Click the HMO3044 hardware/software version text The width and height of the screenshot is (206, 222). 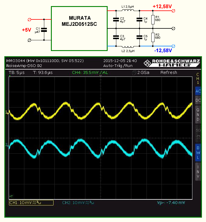coord(45,61)
